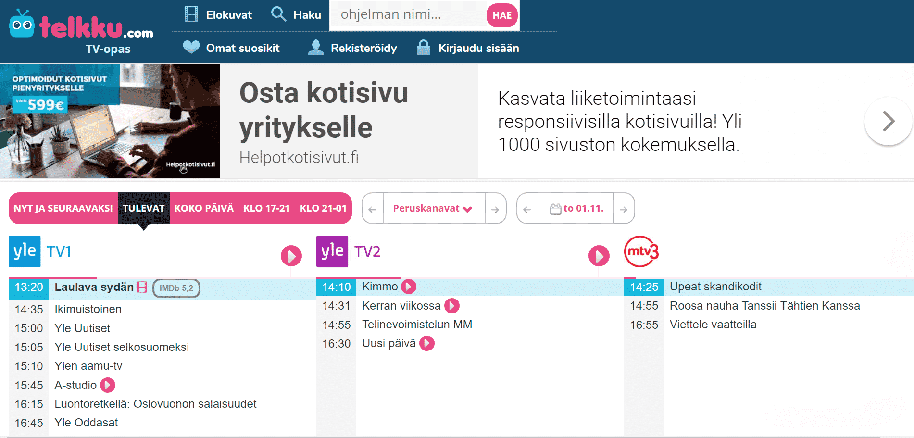Play Kerran viikossa programme
Viewport: 914px width, 438px height.
(x=452, y=306)
